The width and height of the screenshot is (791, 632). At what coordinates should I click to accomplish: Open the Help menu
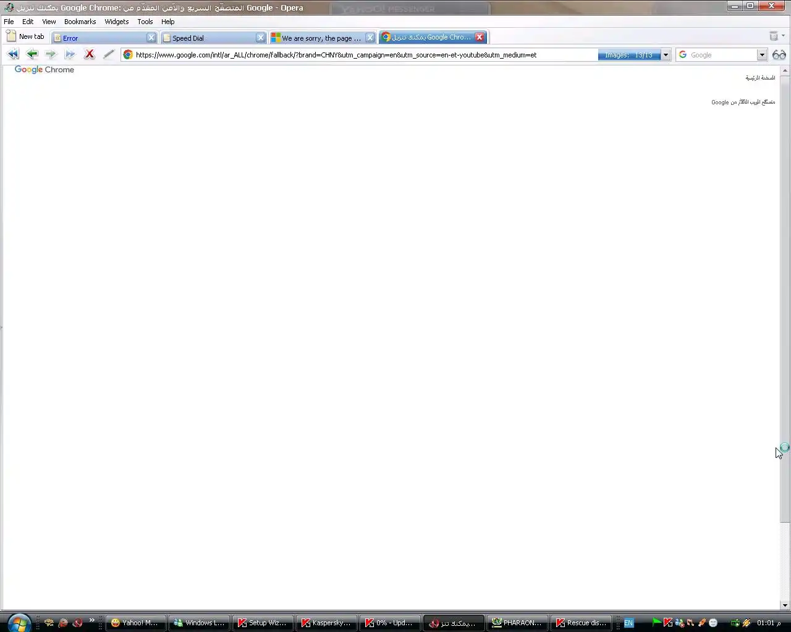(x=168, y=22)
